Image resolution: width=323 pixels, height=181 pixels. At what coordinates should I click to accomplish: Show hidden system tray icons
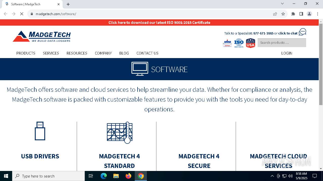coord(272,176)
